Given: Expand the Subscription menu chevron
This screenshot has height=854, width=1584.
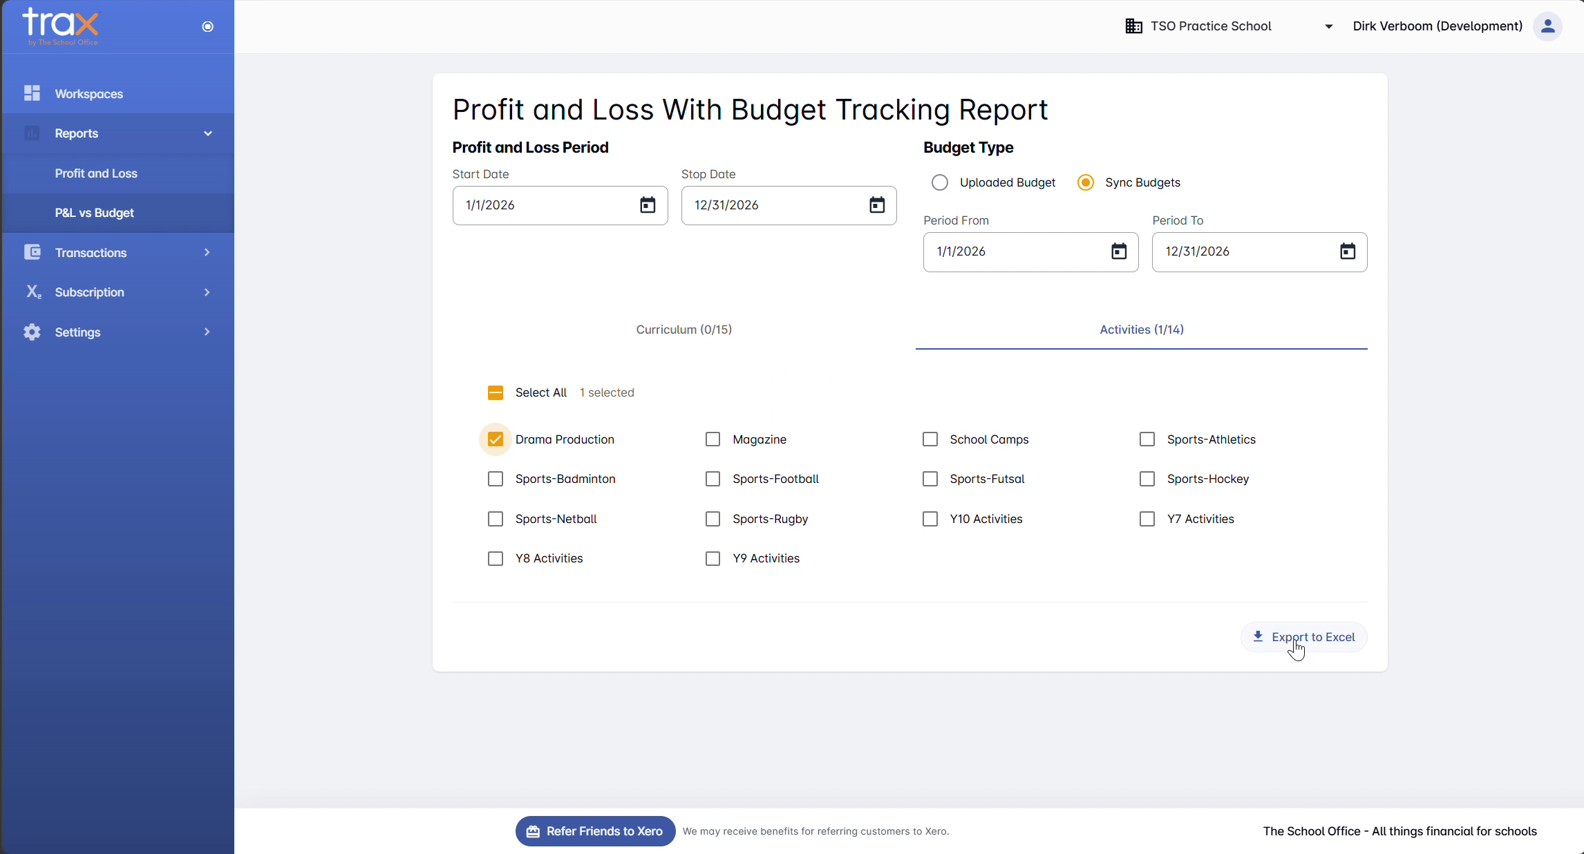Looking at the screenshot, I should [207, 292].
